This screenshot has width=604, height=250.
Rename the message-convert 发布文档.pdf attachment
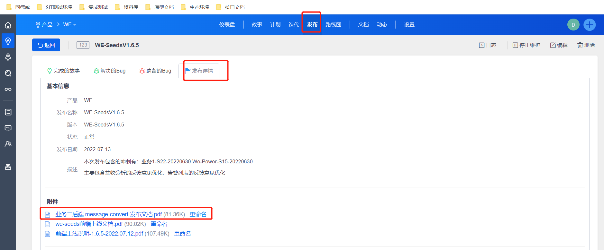pyautogui.click(x=198, y=214)
